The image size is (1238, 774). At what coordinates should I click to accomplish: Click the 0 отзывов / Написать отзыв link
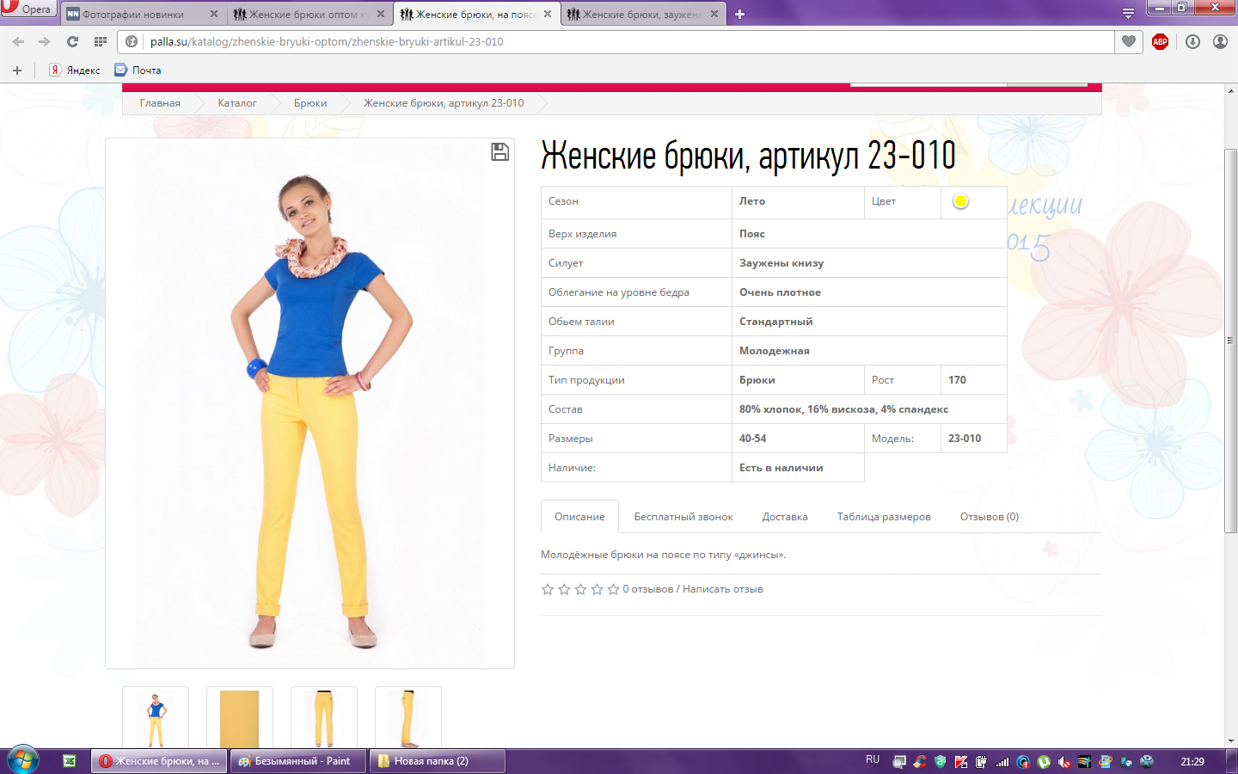pyautogui.click(x=693, y=589)
